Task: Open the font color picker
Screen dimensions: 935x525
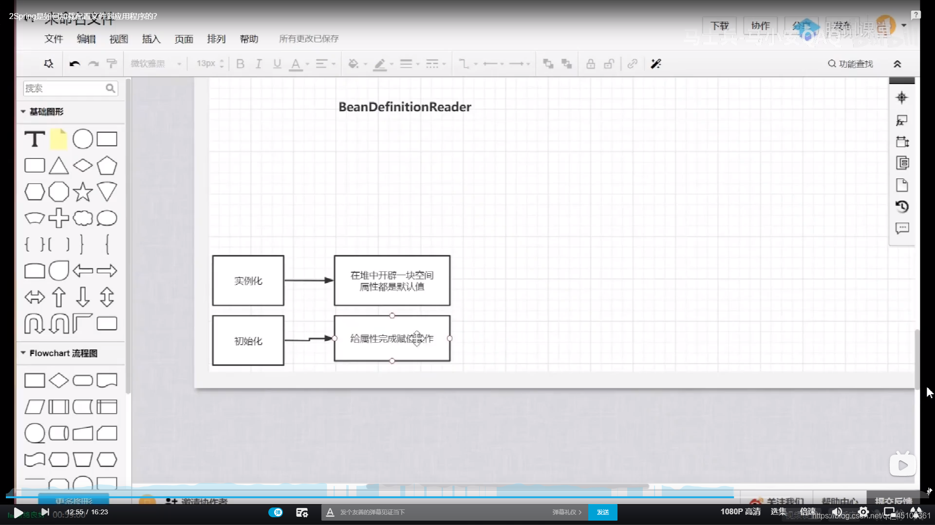Action: point(299,64)
